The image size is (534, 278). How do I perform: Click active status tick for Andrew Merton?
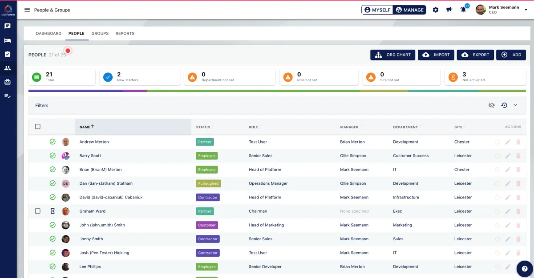point(53,142)
